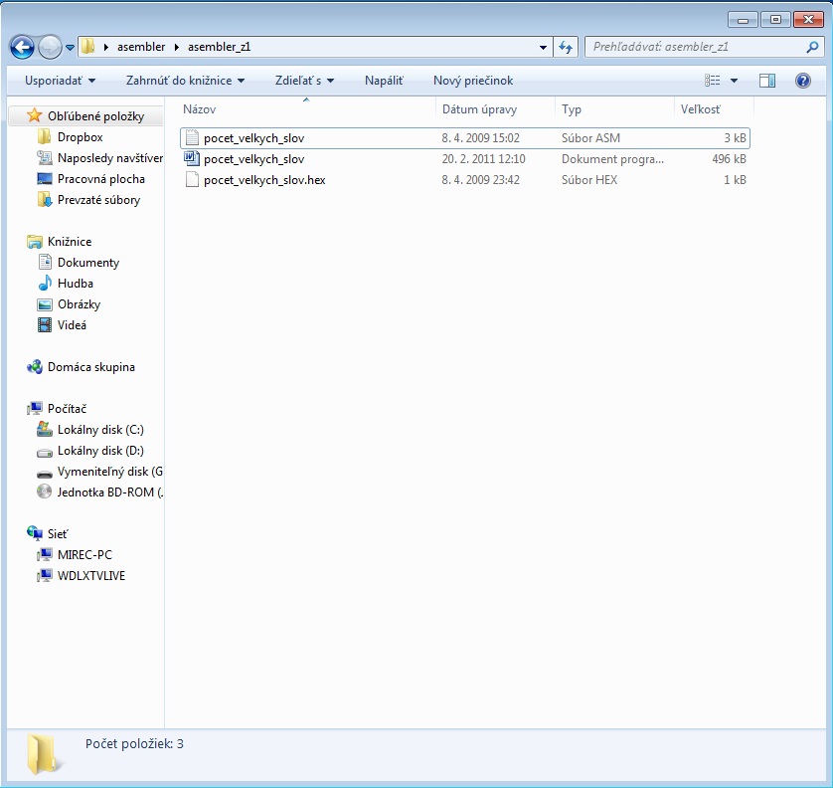Click the magnifying glass search icon
The image size is (833, 788).
812,47
